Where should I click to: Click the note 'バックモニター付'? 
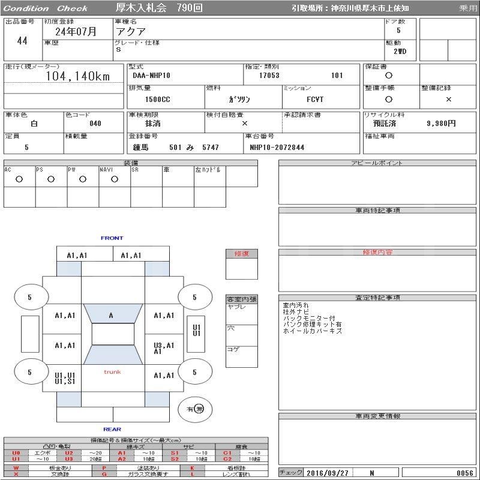309,318
